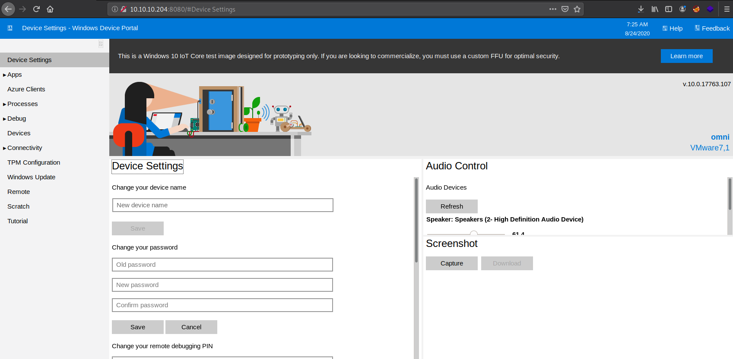
Task: Focus the Old password field
Action: click(x=222, y=265)
